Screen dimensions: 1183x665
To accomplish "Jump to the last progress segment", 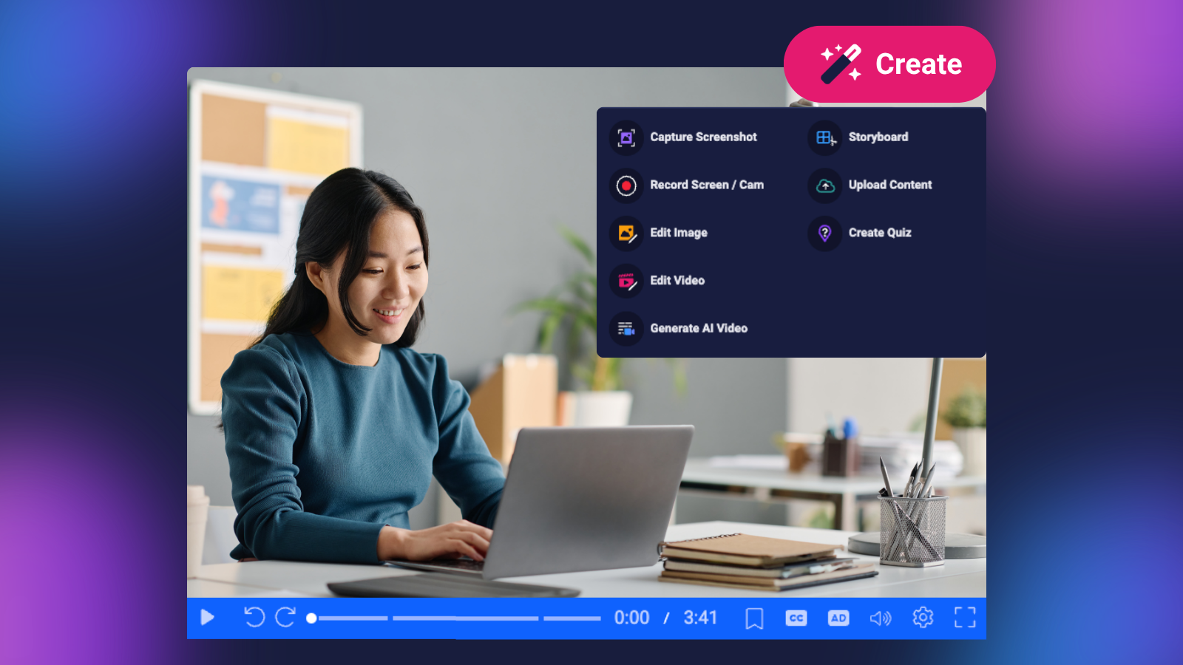I will click(572, 618).
